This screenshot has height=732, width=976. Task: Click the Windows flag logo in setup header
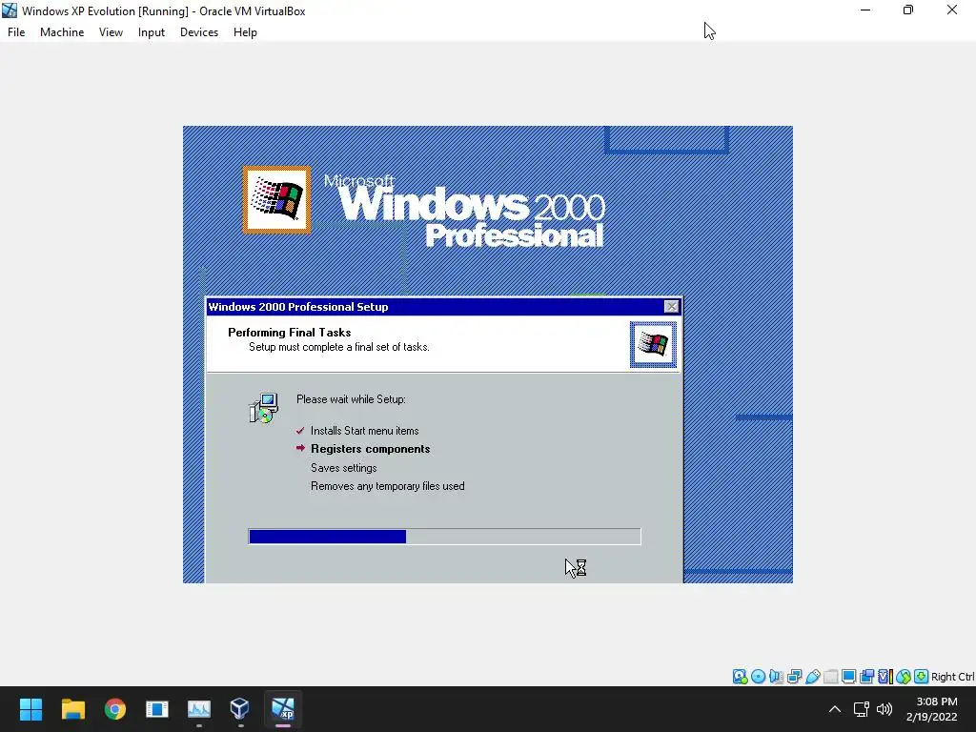(653, 344)
